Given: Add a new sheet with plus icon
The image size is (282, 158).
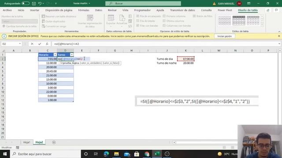Looking at the screenshot, I should 54,142.
